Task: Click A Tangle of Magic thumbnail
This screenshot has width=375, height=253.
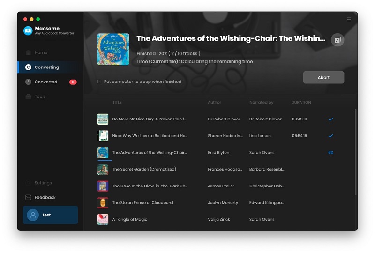Action: (x=103, y=220)
